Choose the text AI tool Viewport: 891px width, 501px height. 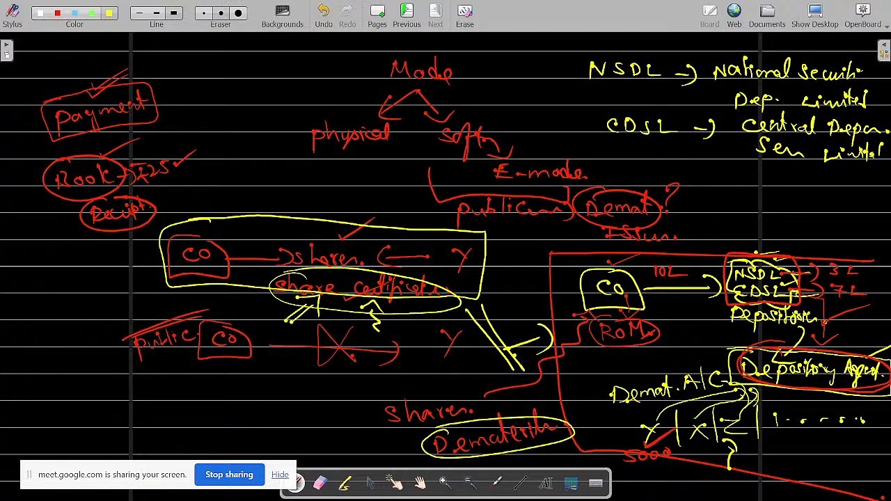tap(546, 483)
